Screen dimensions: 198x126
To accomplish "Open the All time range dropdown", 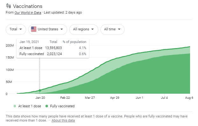I will (x=113, y=29).
